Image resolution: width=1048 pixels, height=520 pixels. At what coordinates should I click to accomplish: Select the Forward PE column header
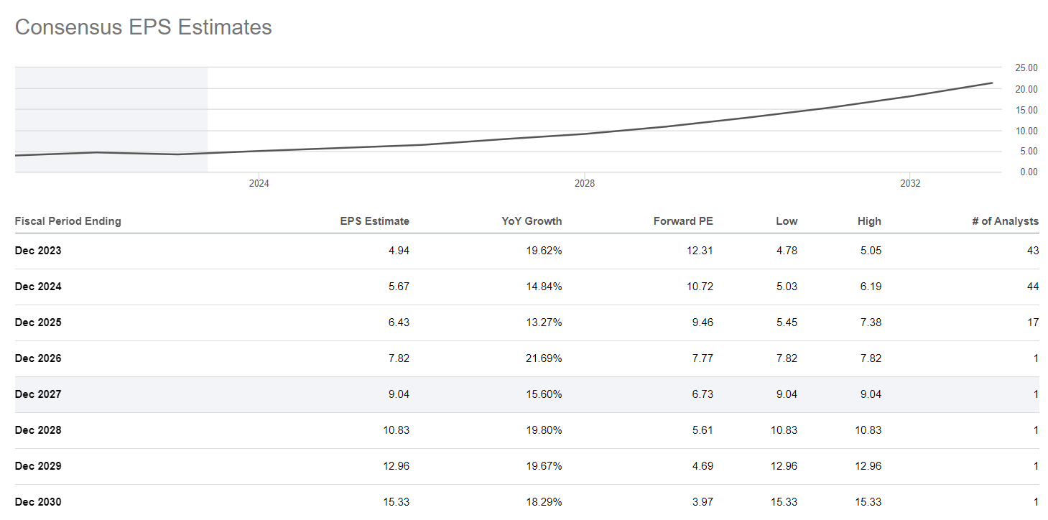coord(682,221)
